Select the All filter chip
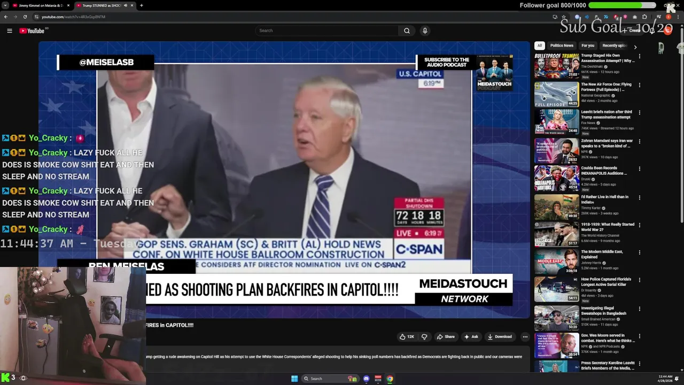The width and height of the screenshot is (684, 385). [540, 45]
